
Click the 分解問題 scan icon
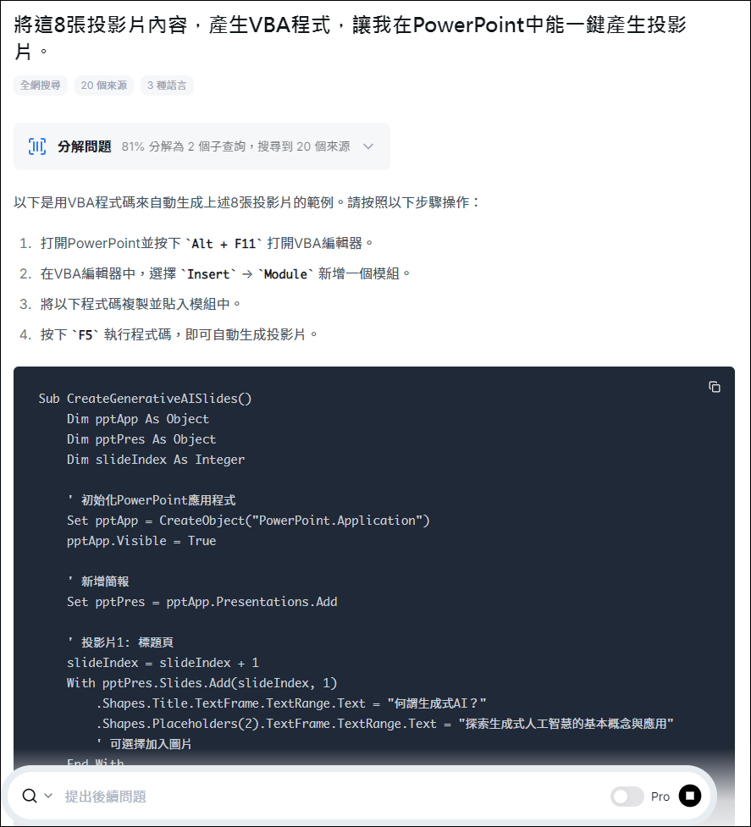click(x=37, y=146)
